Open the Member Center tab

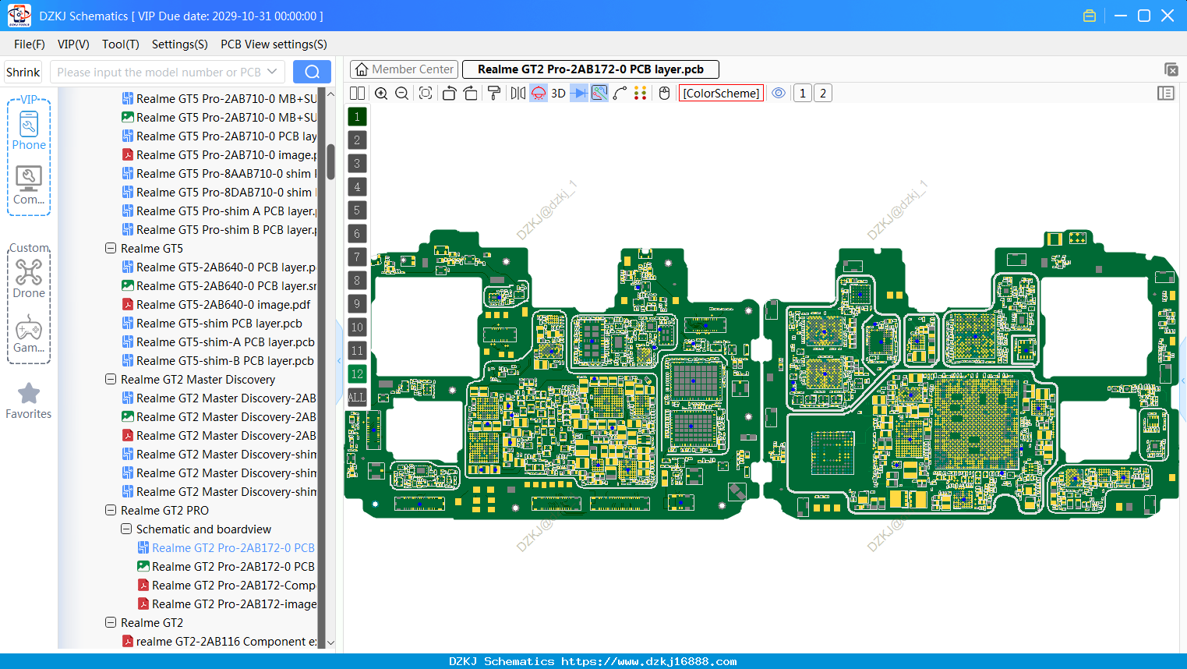click(404, 69)
